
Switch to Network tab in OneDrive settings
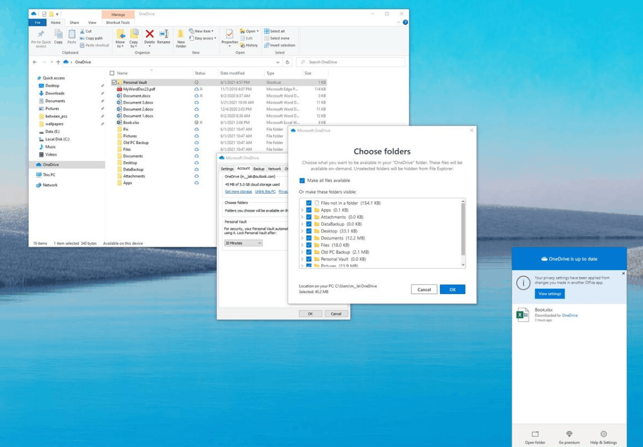click(x=274, y=169)
